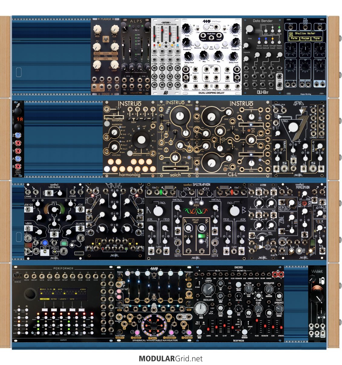Screen dimensions: 342x365
Task: Click the MIX knob on Pladask Dradd
Action: point(97,64)
